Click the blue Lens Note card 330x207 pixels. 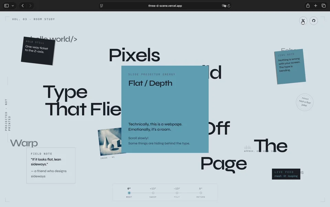290,67
